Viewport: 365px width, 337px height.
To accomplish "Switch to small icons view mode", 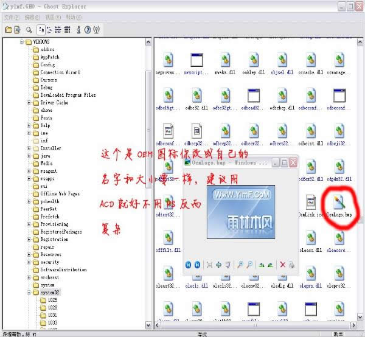I will coord(49,30).
